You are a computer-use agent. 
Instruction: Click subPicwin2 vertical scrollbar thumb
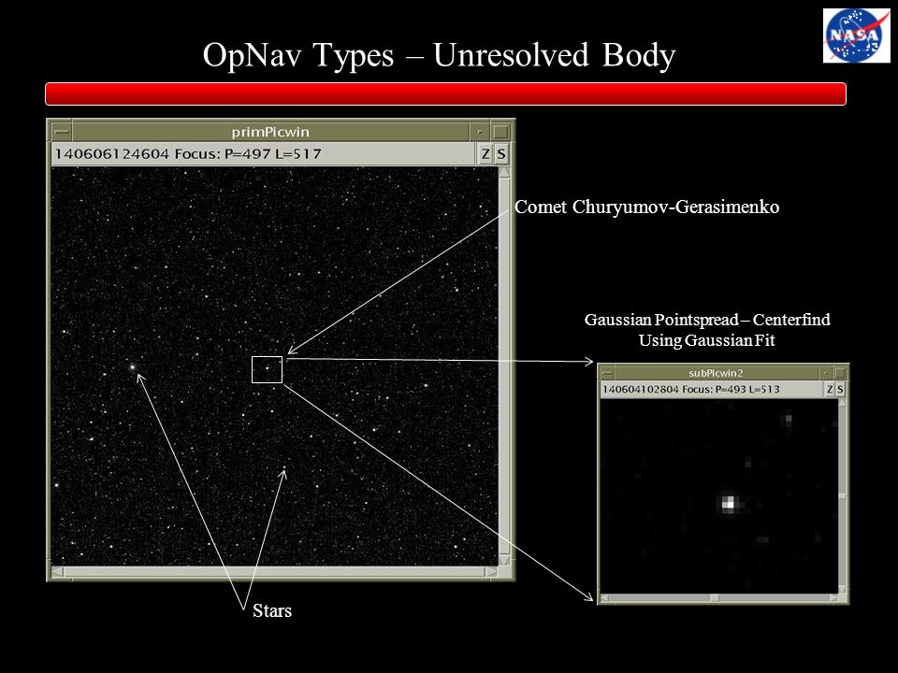coord(842,495)
